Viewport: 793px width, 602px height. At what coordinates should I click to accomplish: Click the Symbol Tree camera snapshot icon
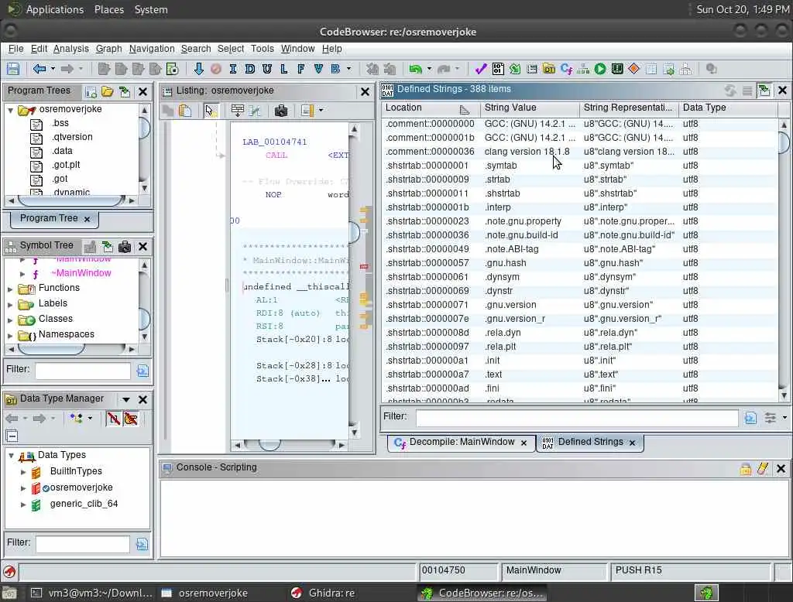click(125, 246)
